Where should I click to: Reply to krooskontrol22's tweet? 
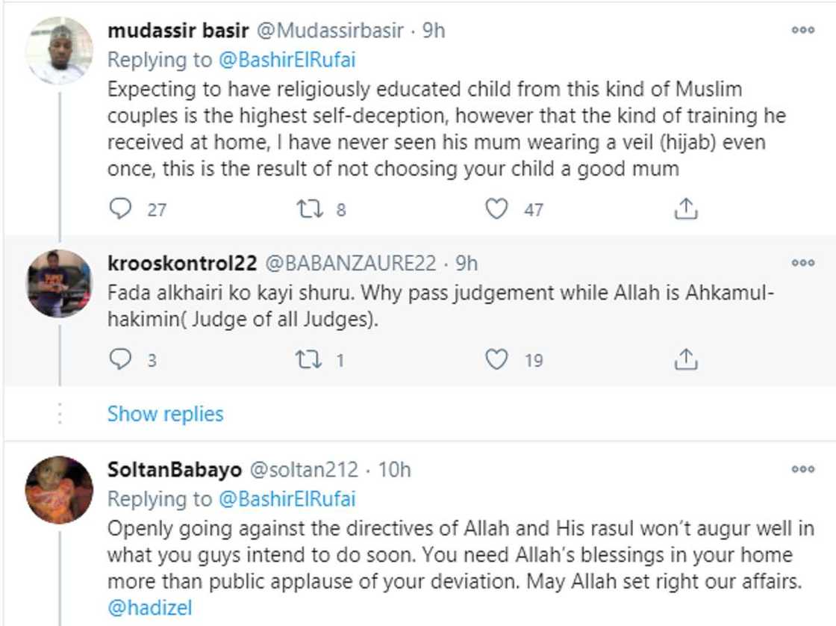(x=120, y=361)
